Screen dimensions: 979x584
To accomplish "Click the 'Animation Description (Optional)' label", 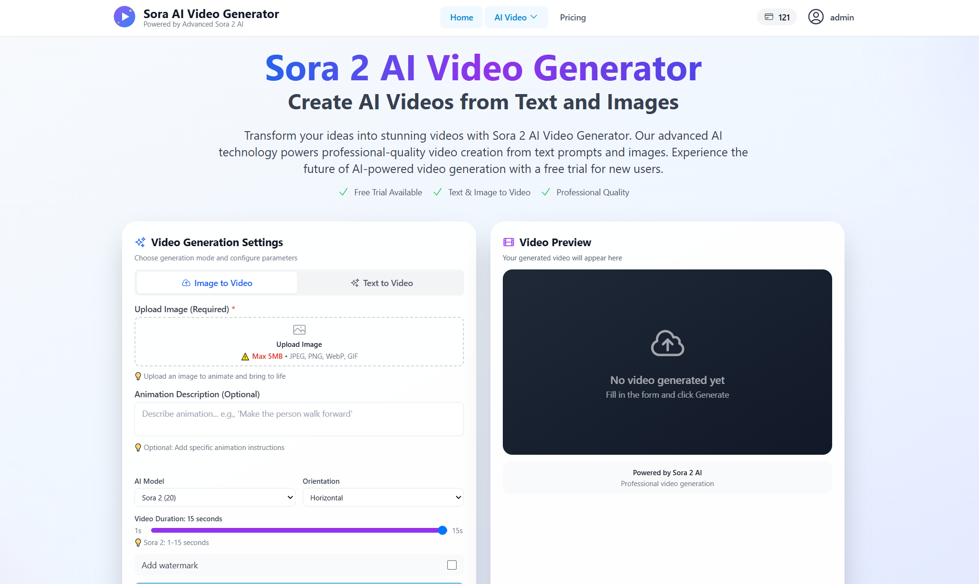I will point(197,394).
